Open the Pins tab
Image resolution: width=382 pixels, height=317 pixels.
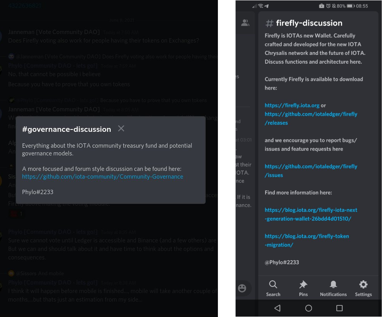pos(303,288)
